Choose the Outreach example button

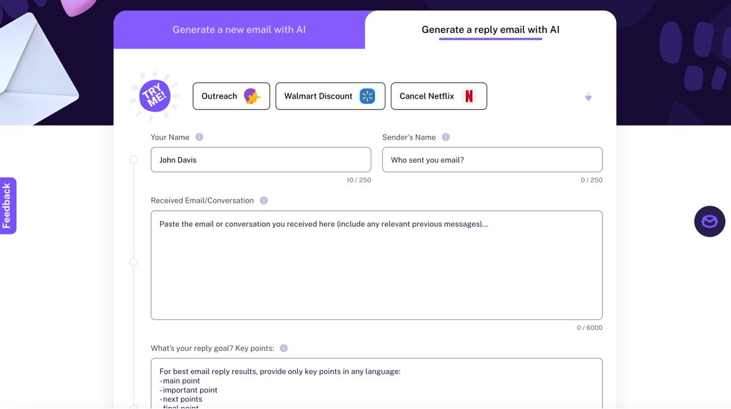(x=231, y=96)
